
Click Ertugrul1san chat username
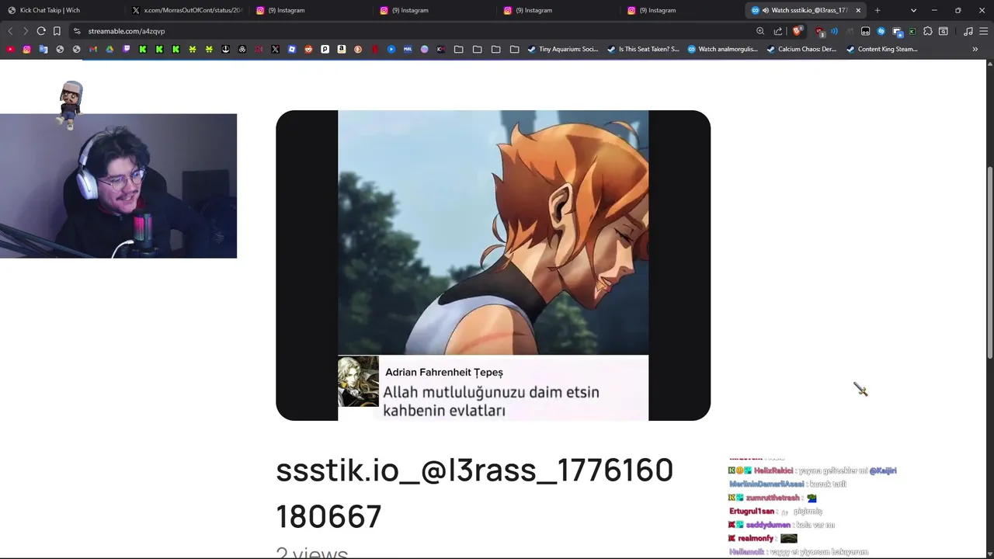pos(752,512)
